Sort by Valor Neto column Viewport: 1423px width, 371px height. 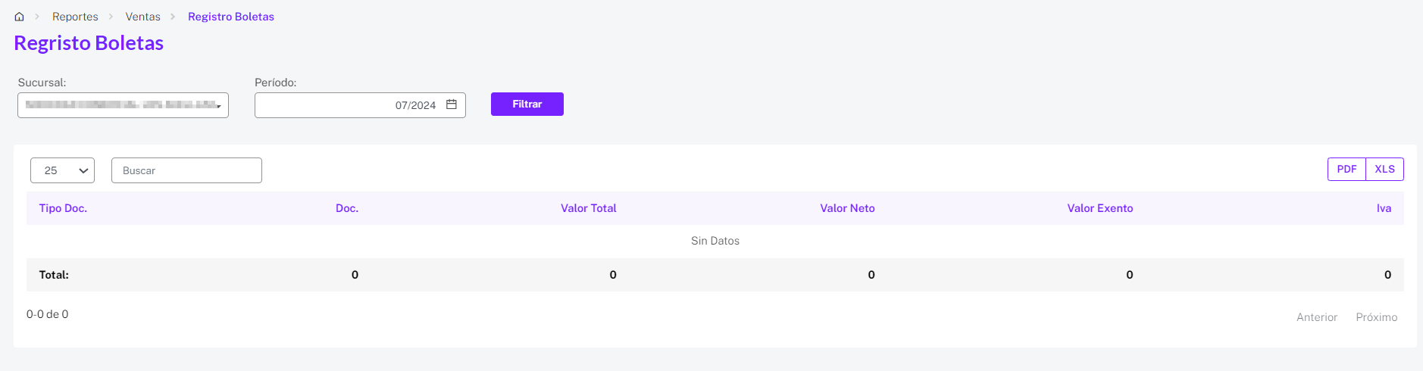coord(847,208)
